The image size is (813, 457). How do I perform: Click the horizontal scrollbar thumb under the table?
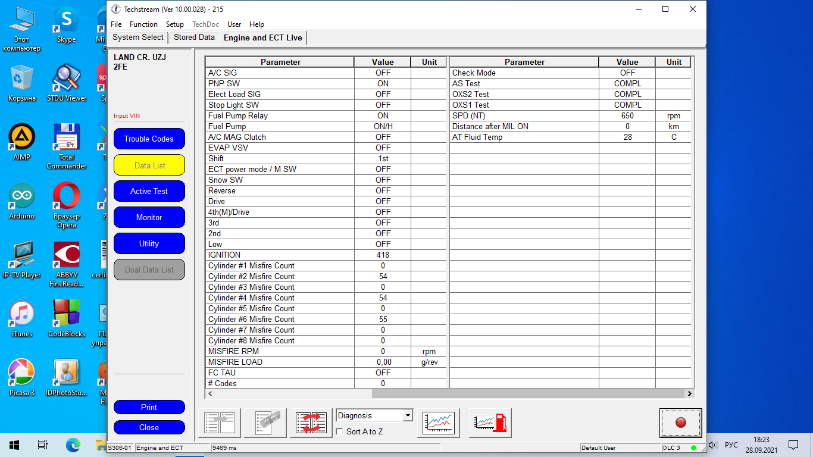tap(528, 393)
